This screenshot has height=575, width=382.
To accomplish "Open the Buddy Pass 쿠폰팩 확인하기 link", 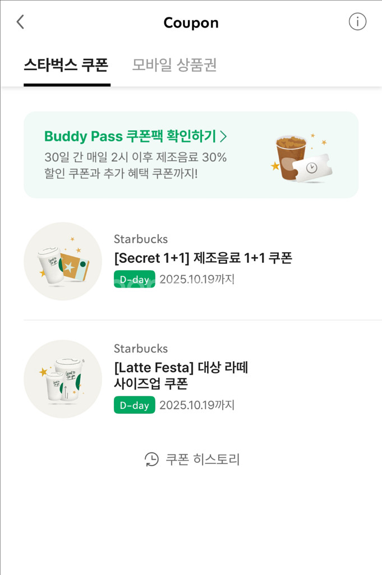I will click(x=130, y=136).
